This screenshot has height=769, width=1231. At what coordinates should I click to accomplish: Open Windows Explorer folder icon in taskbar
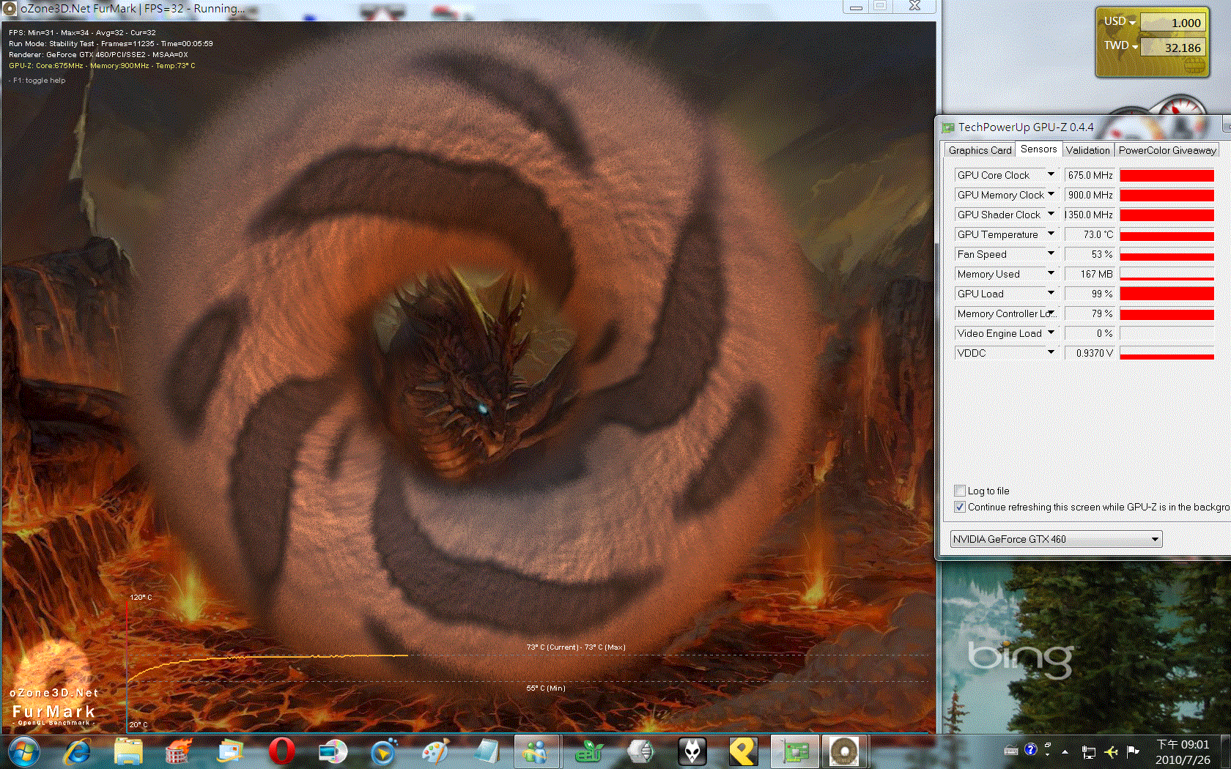click(x=128, y=751)
